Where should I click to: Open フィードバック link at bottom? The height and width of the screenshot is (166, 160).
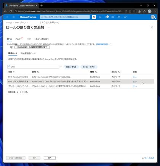pos(148,158)
